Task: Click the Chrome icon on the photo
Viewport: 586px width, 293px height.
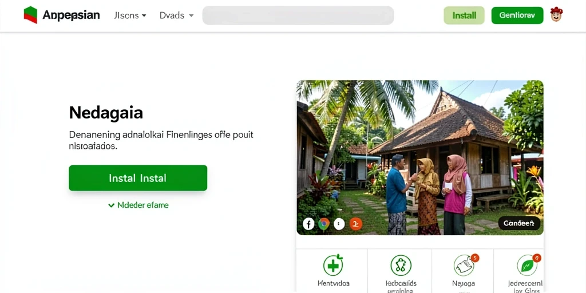Action: point(324,224)
